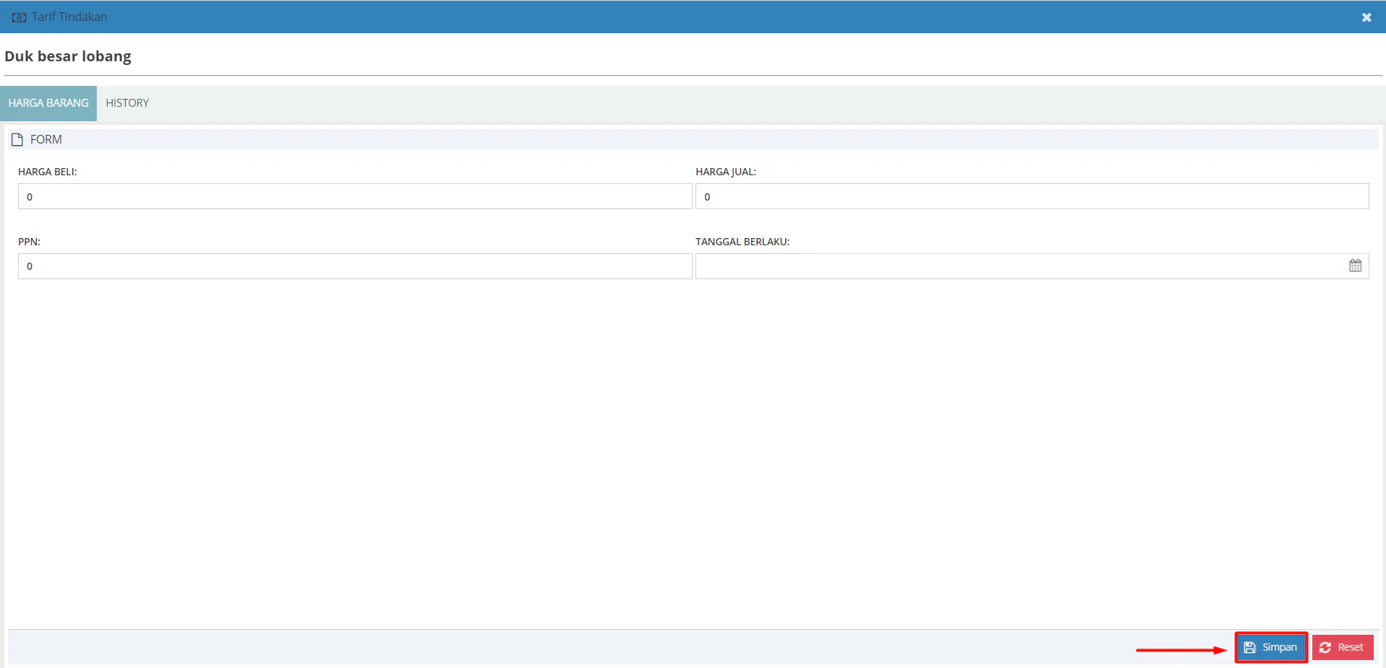Click the "HARGA JUAL:" label
Viewport: 1386px width, 668px height.
point(726,172)
